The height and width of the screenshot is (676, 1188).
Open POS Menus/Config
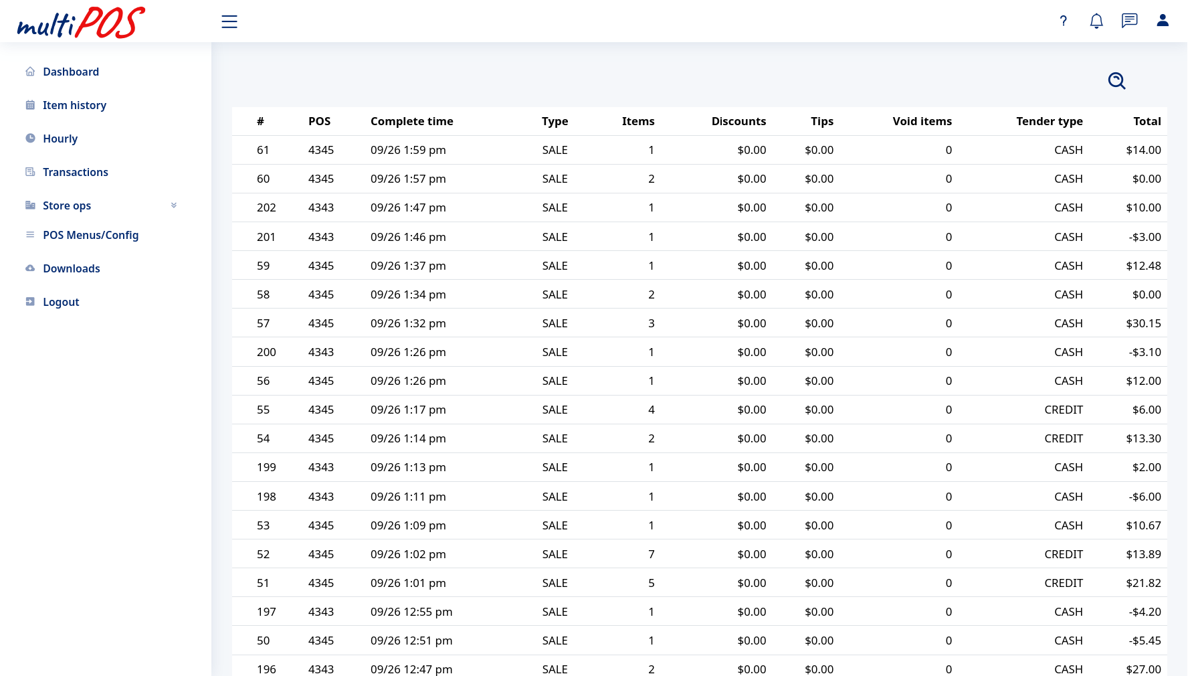click(90, 235)
